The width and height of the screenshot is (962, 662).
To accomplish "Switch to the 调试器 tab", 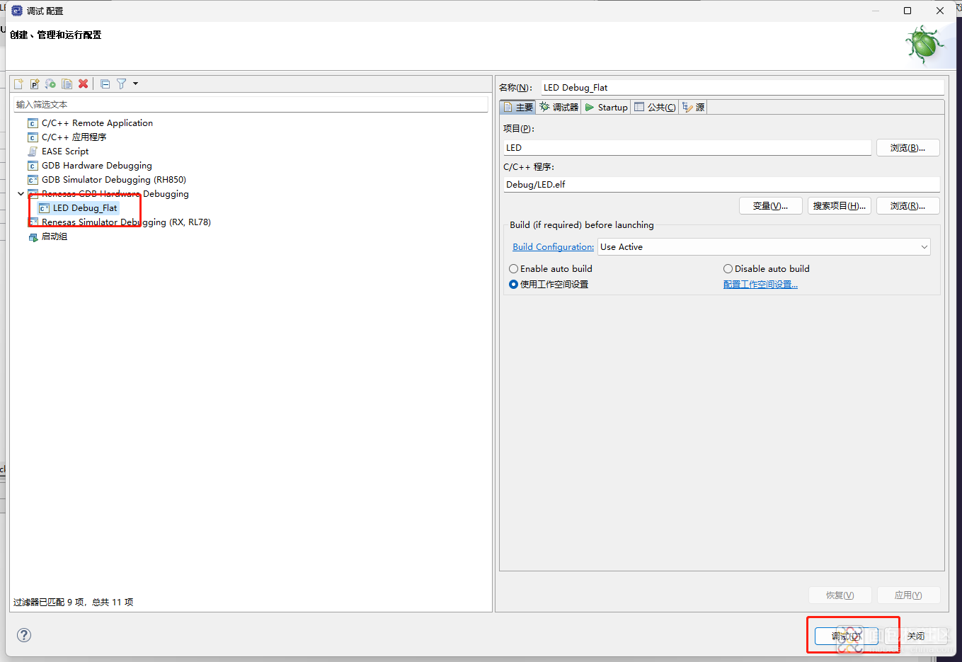I will [559, 107].
